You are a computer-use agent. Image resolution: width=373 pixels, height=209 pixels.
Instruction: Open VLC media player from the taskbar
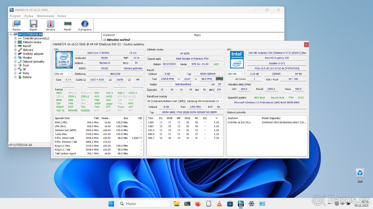tap(219, 203)
